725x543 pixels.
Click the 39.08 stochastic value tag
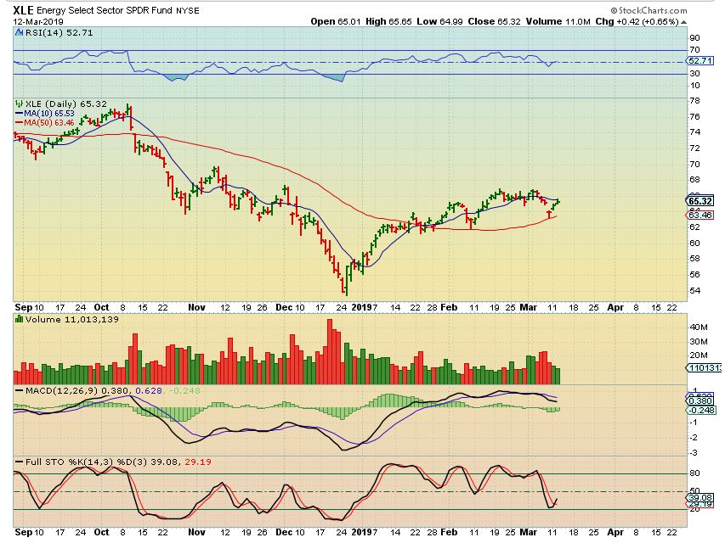click(700, 497)
